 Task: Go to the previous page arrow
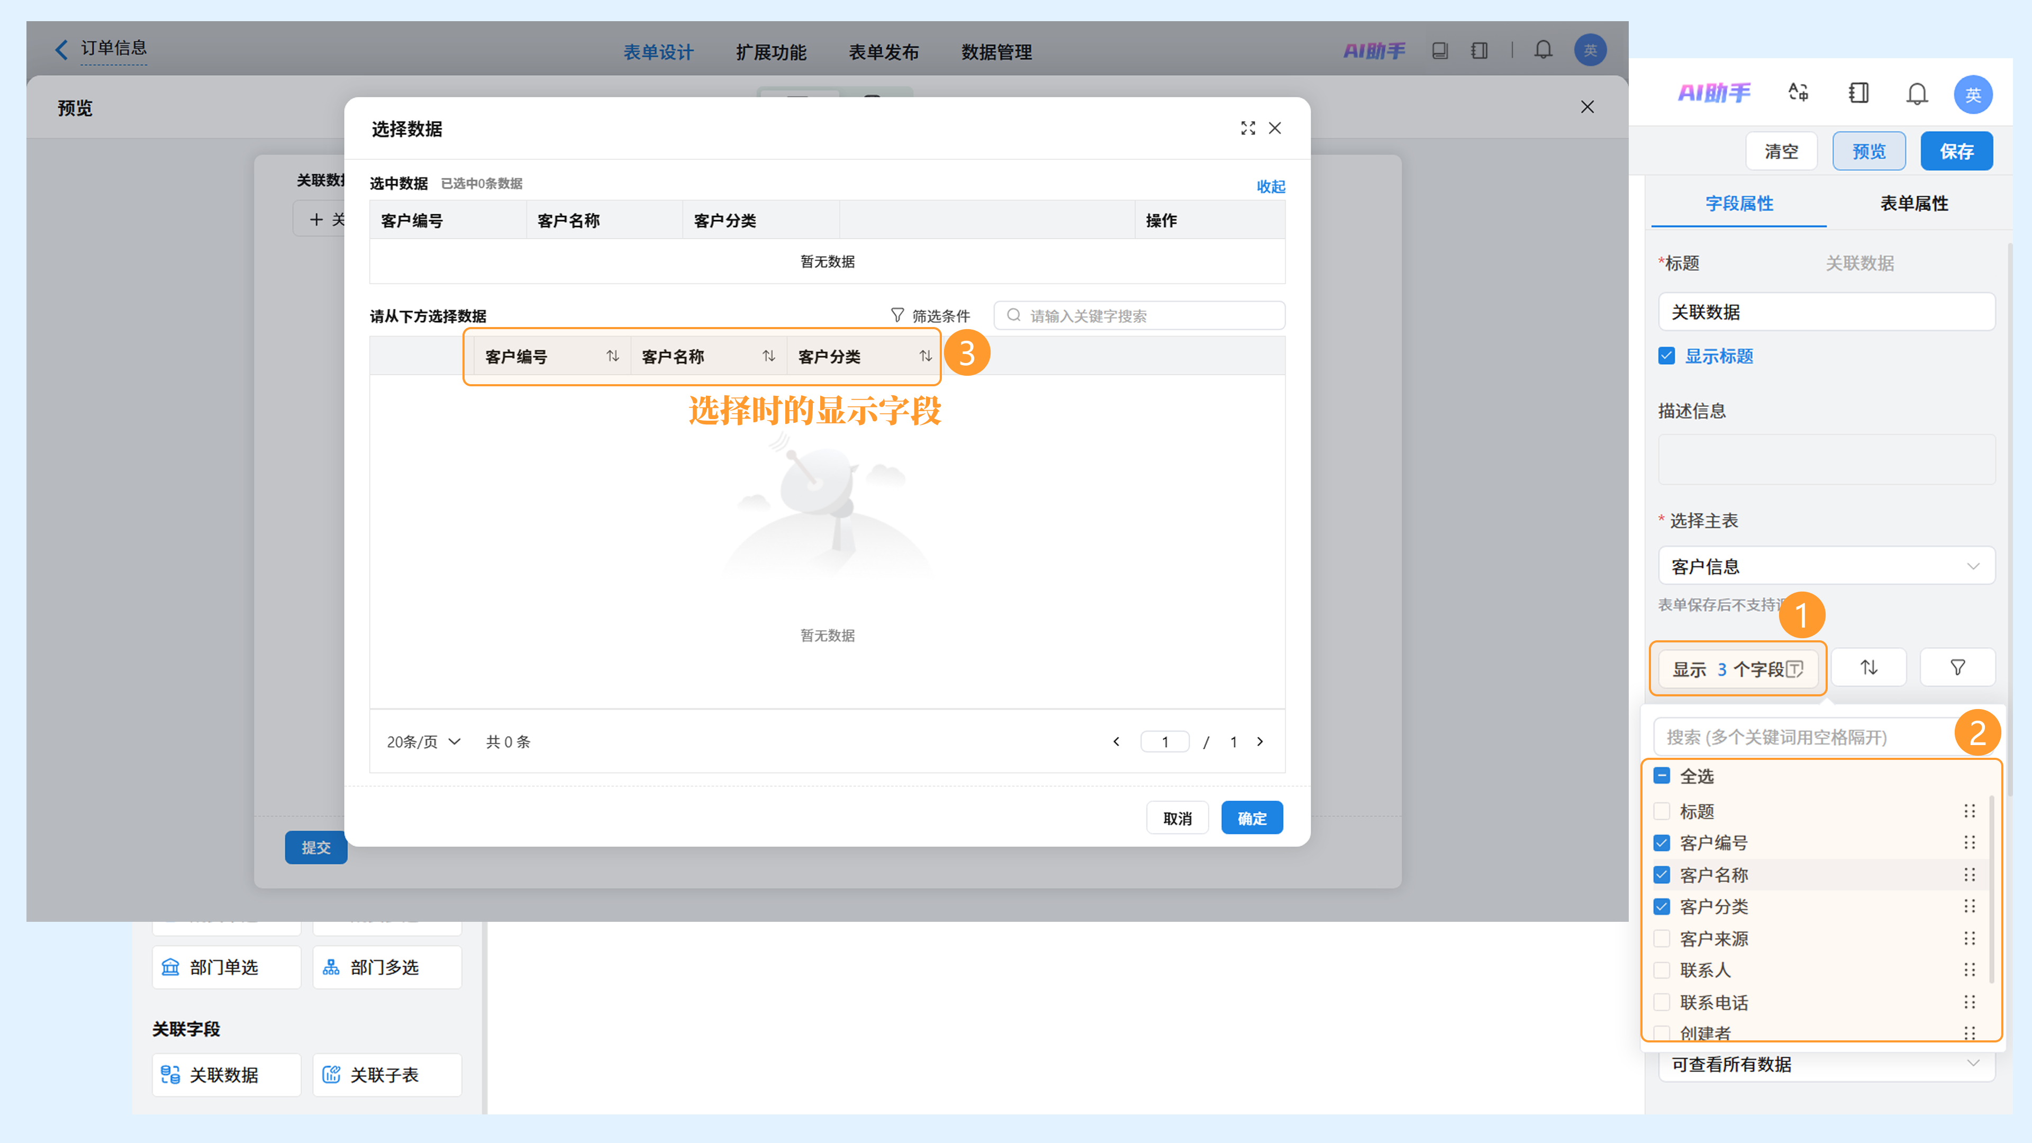click(x=1116, y=741)
